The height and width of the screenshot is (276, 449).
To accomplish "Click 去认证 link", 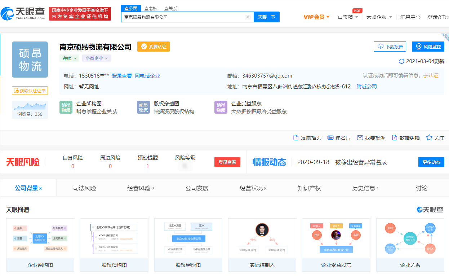I will click(x=431, y=76).
